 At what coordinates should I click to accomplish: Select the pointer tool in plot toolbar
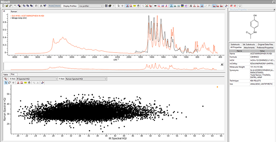(6, 83)
